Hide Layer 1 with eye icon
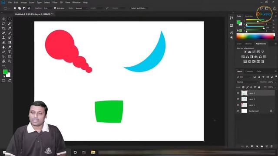 click(238, 105)
